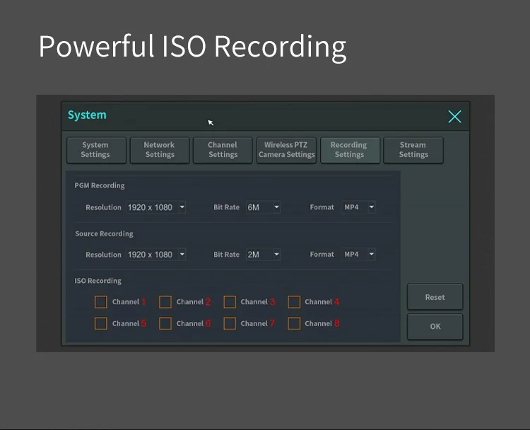Check the Channel 3 recording box
The image size is (530, 430).
(230, 302)
